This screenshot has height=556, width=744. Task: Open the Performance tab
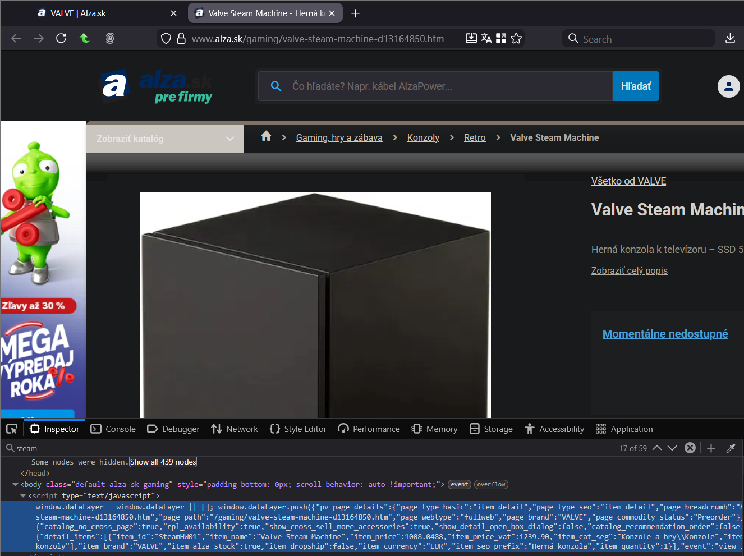tap(369, 429)
